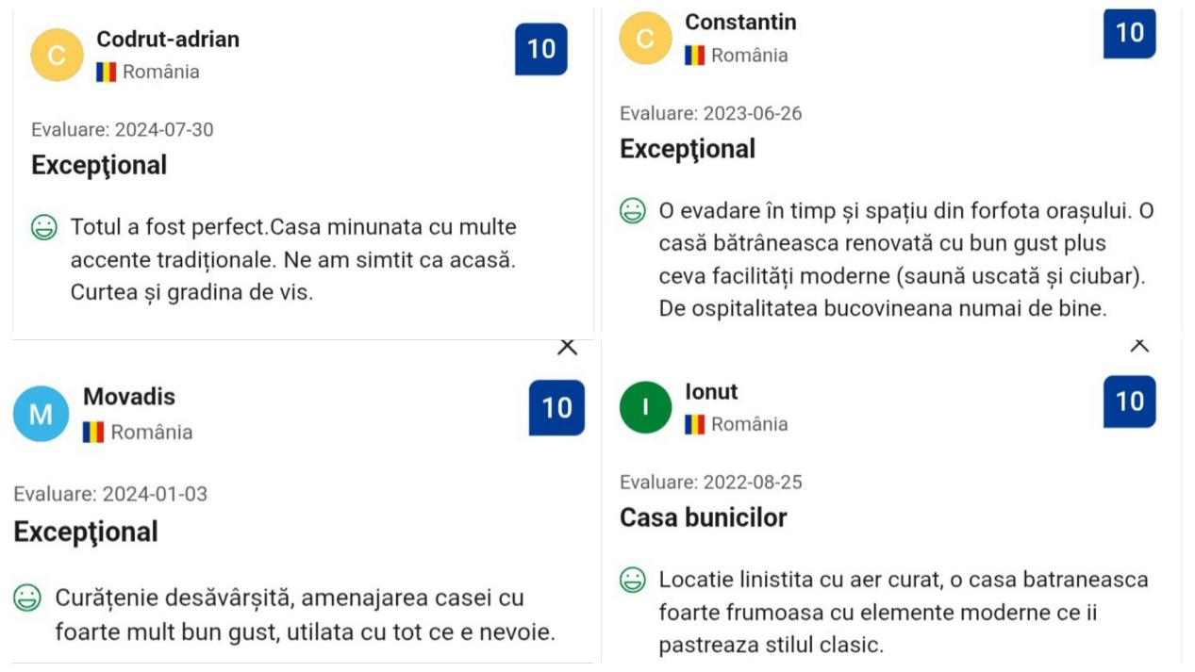Click the date Evaluare: 2024-07-30
1195x672 pixels.
pyautogui.click(x=123, y=129)
